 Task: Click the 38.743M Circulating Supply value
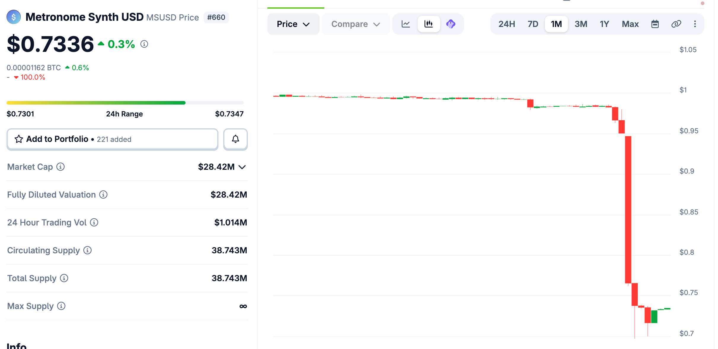point(229,250)
